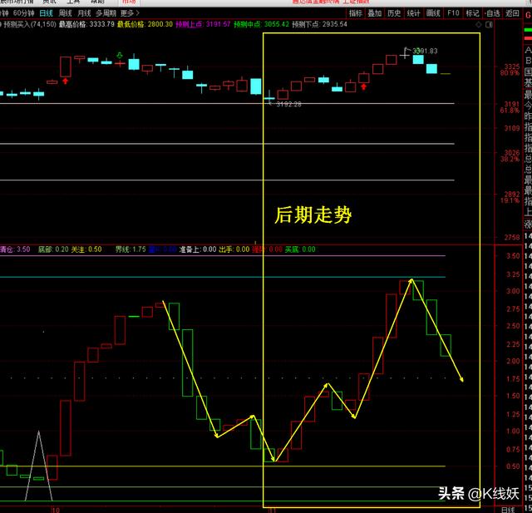Click the 出手 0.00 indicator value
The height and width of the screenshot is (513, 532).
(234, 249)
